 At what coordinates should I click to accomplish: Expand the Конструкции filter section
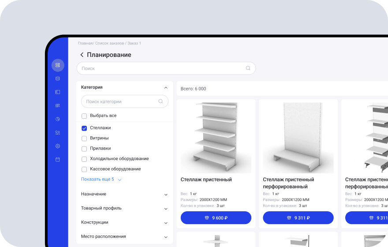166,223
